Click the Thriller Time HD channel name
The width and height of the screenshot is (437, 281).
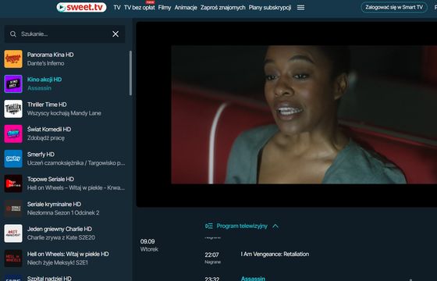point(47,105)
